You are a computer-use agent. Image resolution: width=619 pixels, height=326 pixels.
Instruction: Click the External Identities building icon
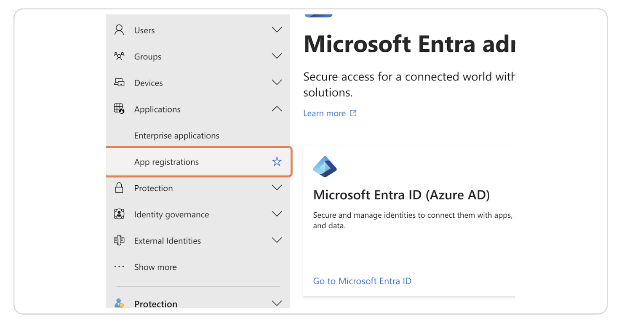[119, 240]
